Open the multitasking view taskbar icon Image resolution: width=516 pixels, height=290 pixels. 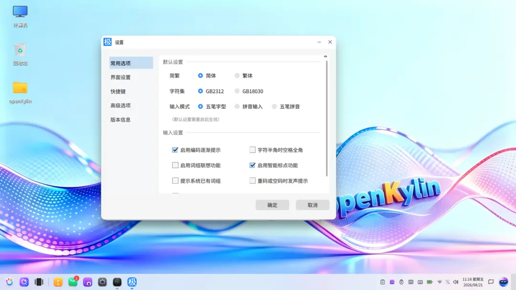pyautogui.click(x=39, y=282)
